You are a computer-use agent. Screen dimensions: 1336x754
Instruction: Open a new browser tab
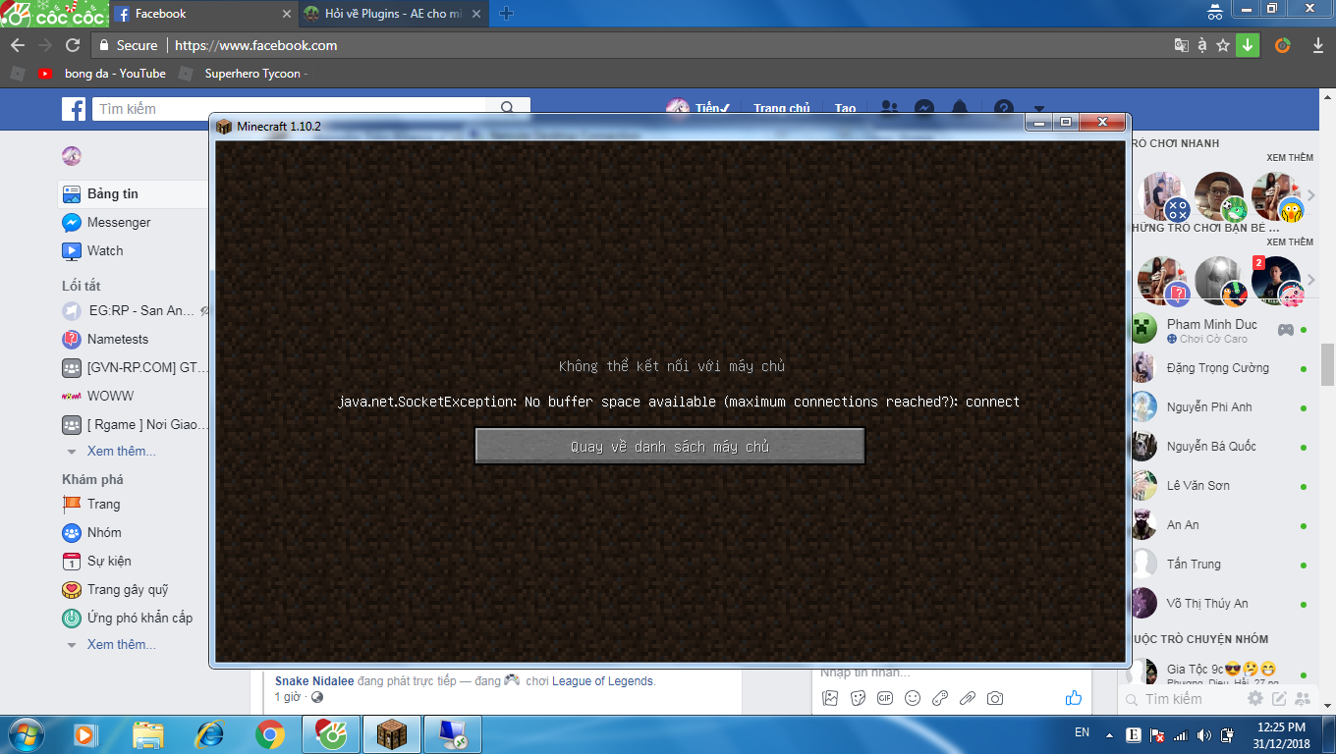point(507,14)
